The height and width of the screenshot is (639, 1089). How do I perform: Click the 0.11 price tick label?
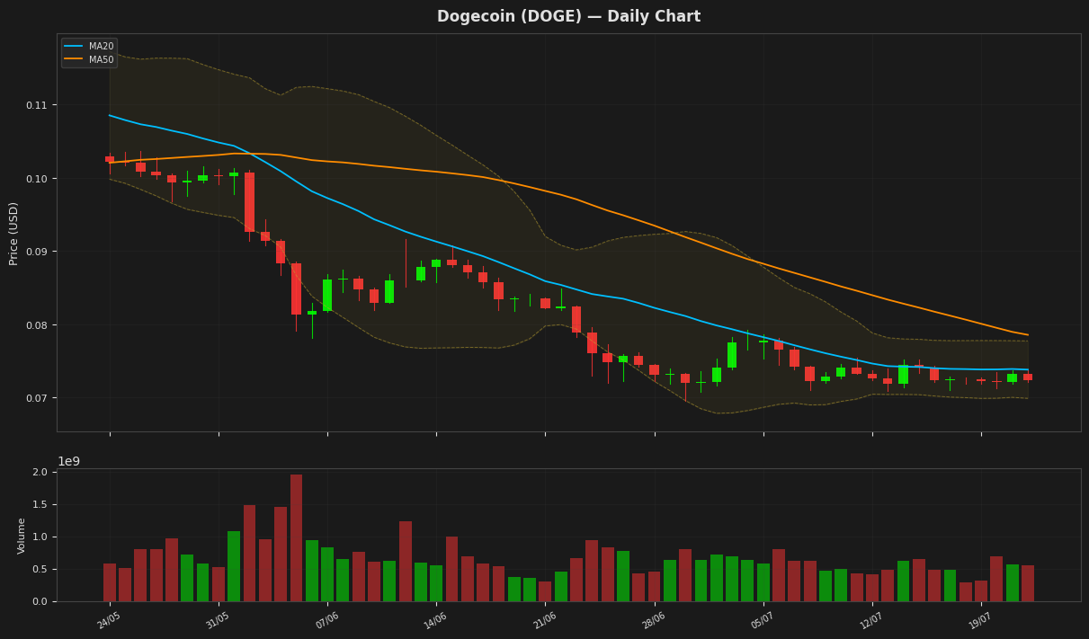(x=38, y=105)
